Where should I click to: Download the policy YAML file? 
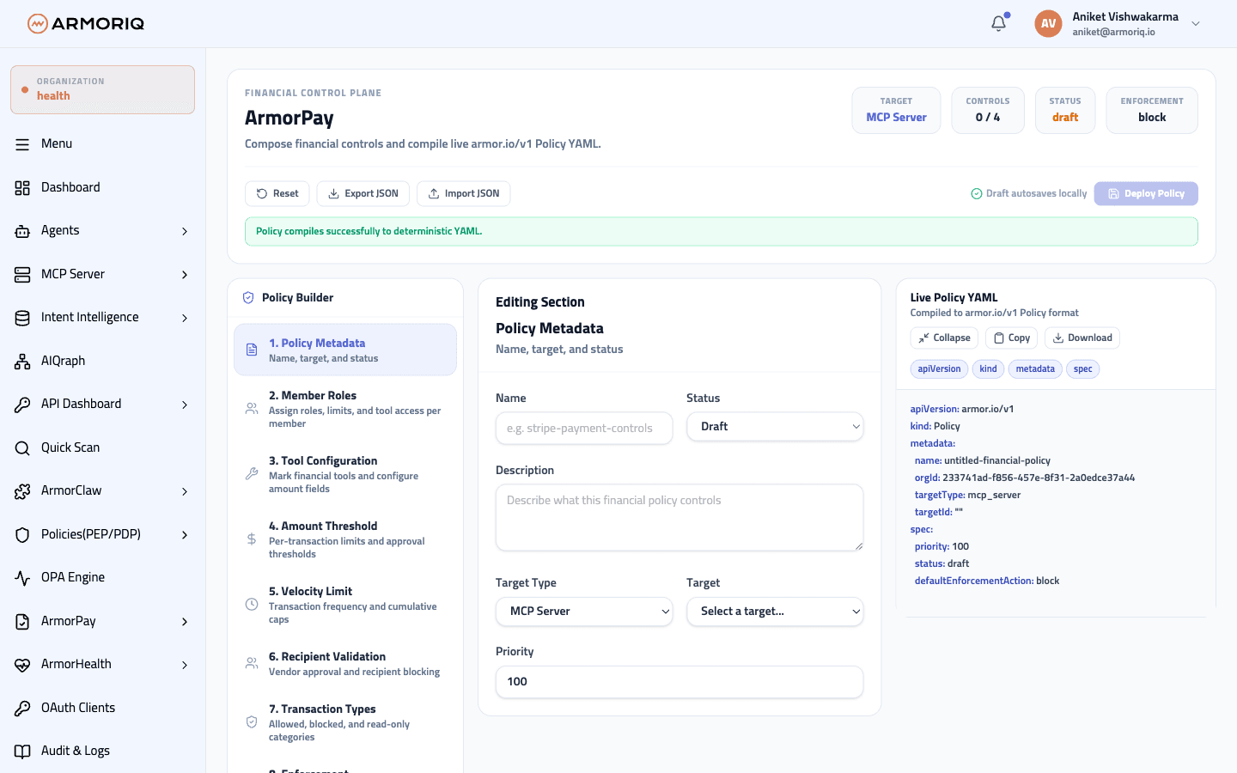point(1082,338)
